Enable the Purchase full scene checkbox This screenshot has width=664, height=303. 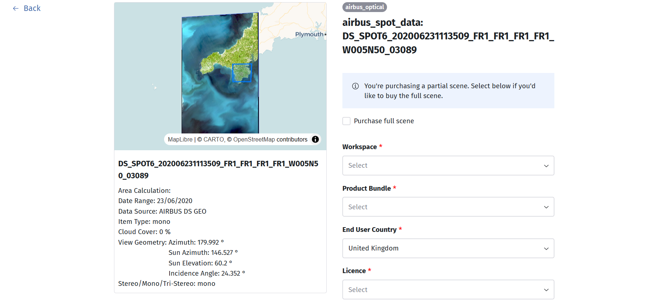pyautogui.click(x=346, y=121)
